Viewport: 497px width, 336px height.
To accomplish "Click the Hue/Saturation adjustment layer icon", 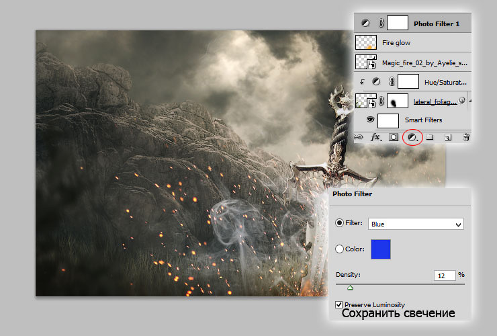I will click(x=376, y=81).
